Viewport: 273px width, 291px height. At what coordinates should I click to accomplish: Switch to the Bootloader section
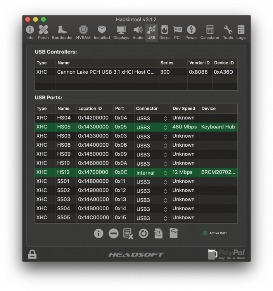click(62, 33)
